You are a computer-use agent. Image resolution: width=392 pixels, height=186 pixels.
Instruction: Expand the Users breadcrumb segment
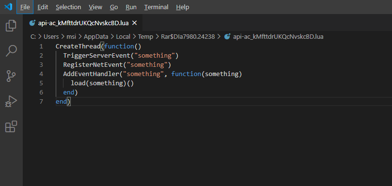click(51, 37)
